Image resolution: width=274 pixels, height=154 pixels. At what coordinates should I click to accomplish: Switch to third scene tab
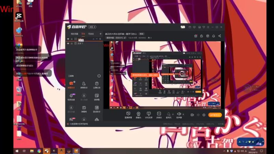91,34
